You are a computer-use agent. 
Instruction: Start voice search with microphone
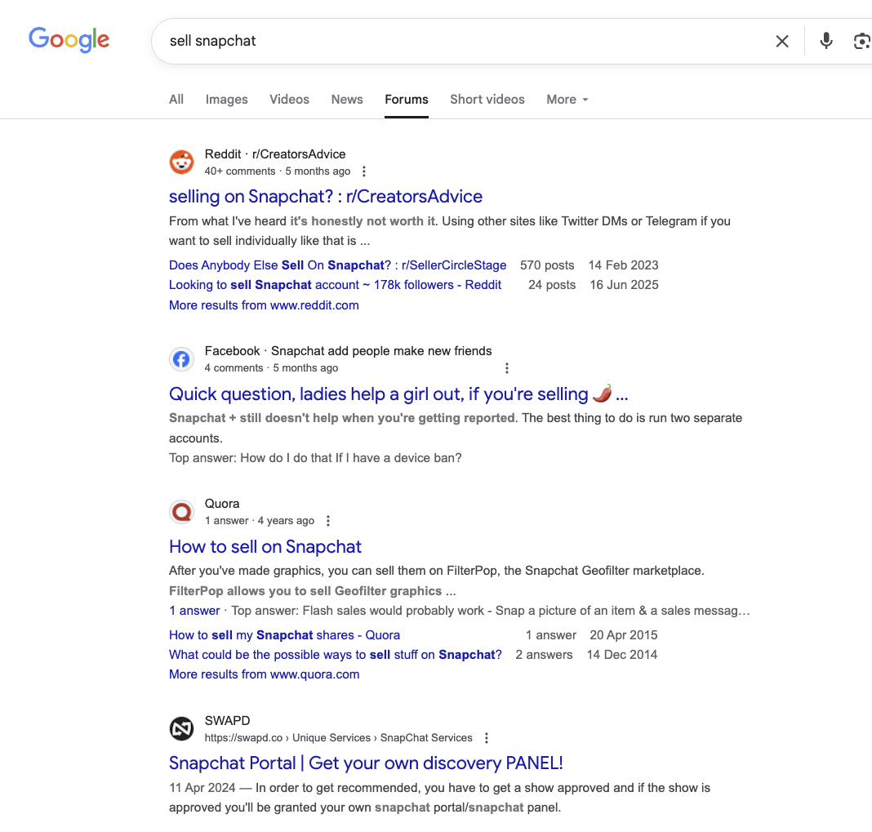826,41
